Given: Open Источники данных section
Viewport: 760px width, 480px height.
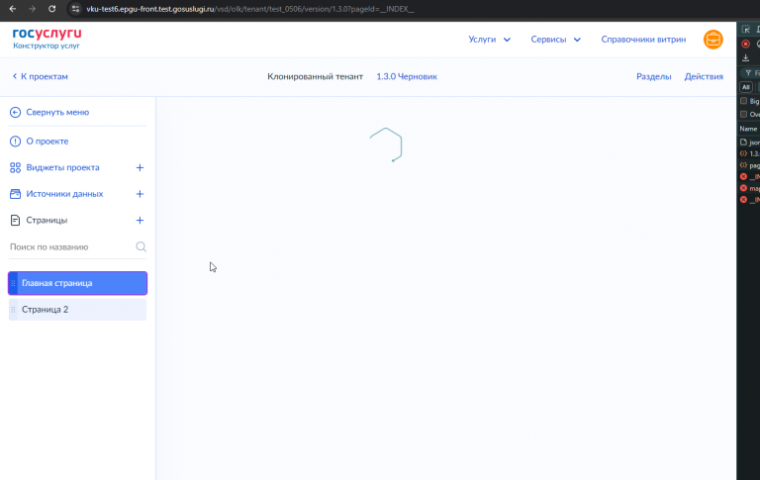Looking at the screenshot, I should (65, 193).
